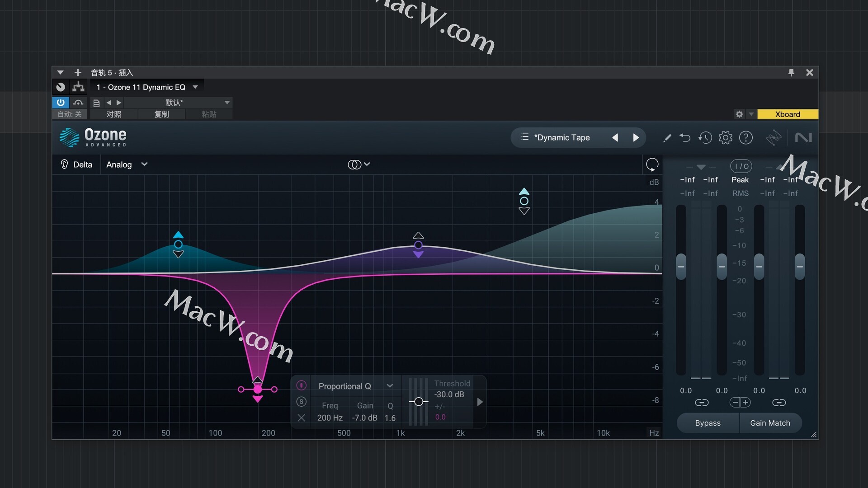Click the minus/plus meter toggle
Screen dimensions: 868x488
pos(740,403)
